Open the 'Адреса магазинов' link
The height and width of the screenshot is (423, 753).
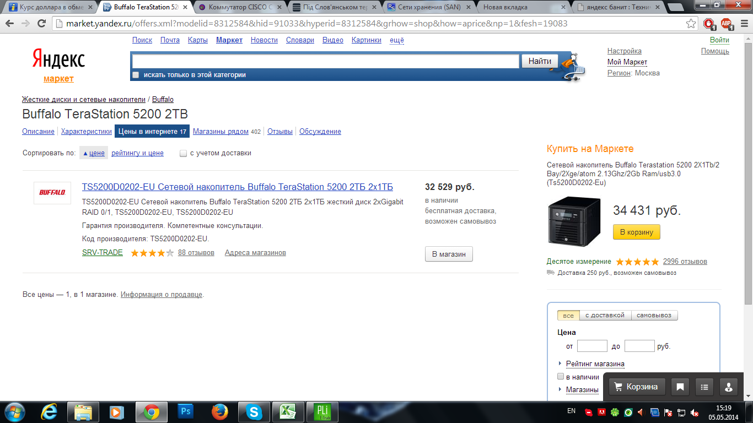click(255, 253)
